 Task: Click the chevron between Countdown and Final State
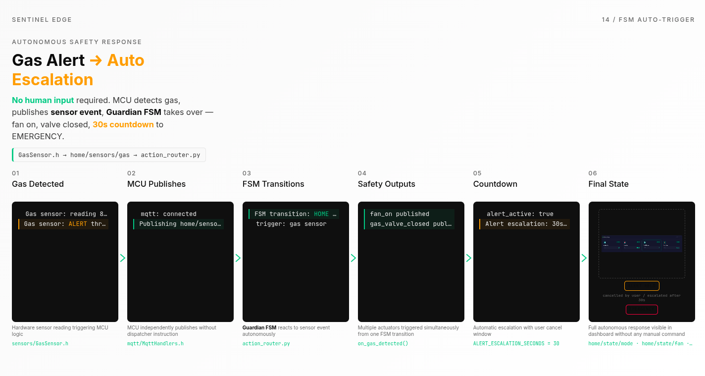click(x=584, y=258)
